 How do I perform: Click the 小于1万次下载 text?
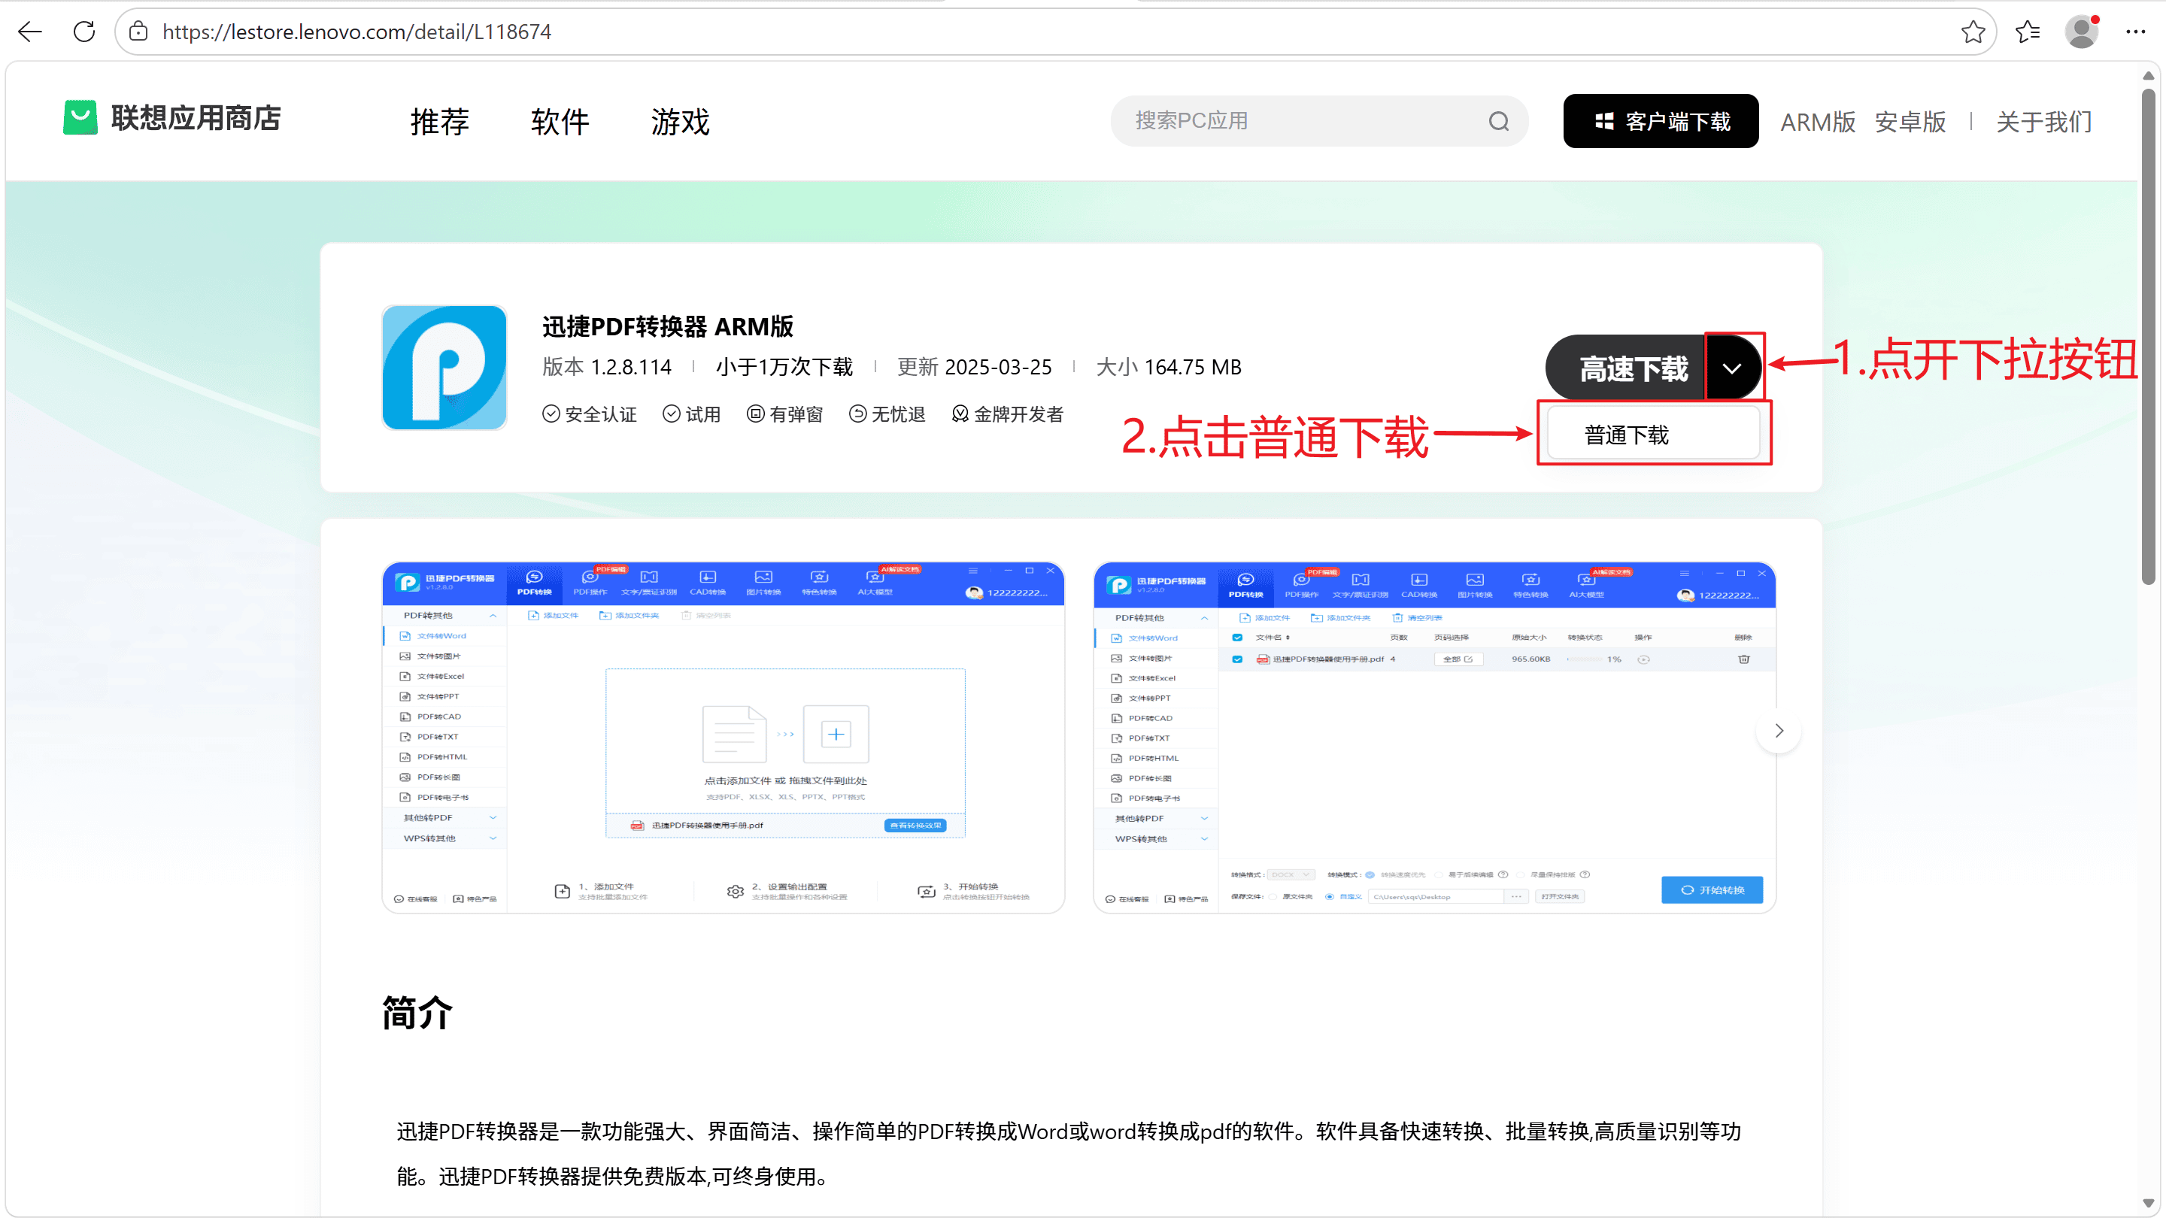[784, 366]
